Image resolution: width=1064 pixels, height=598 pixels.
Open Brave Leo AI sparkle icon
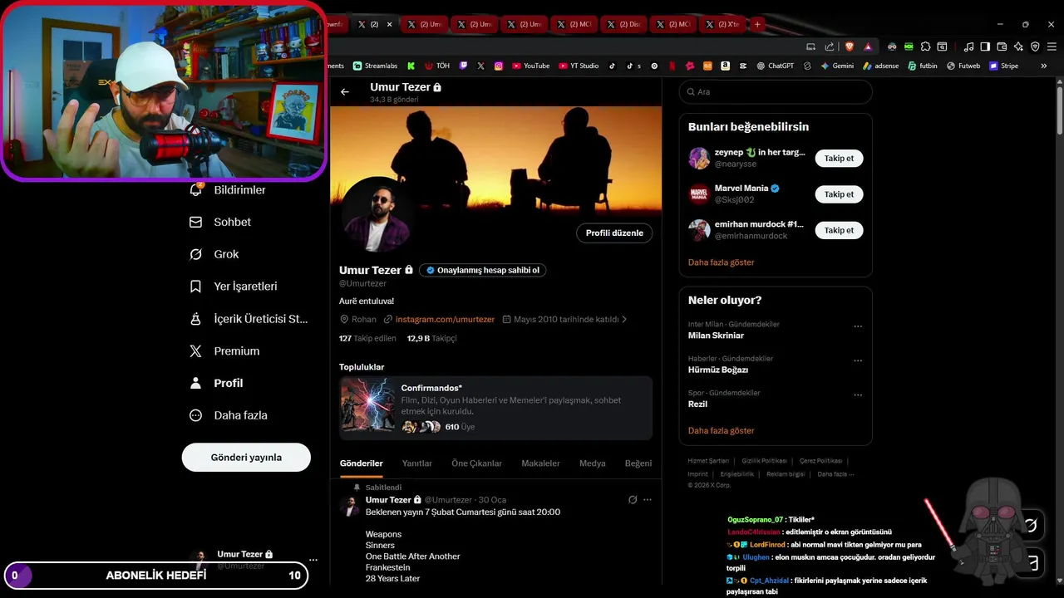1018,47
